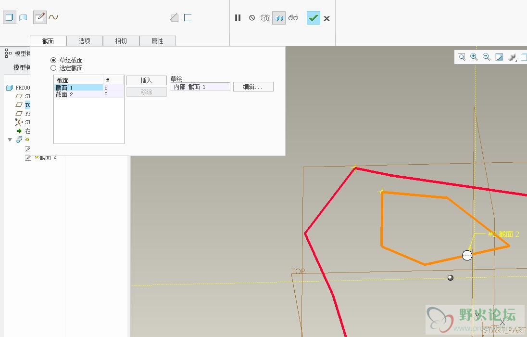The height and width of the screenshot is (337, 527).
Task: Switch to unattached wireframe preview icon
Action: (265, 18)
